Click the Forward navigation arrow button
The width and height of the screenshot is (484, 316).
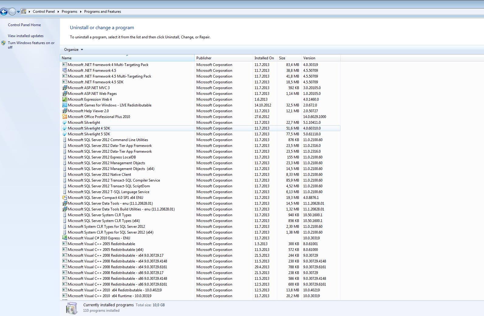pyautogui.click(x=12, y=12)
